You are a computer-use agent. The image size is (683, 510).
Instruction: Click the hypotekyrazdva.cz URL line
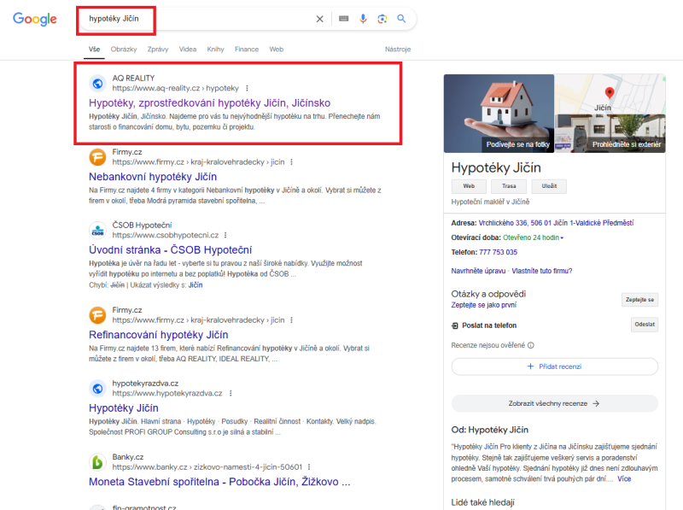click(x=167, y=393)
